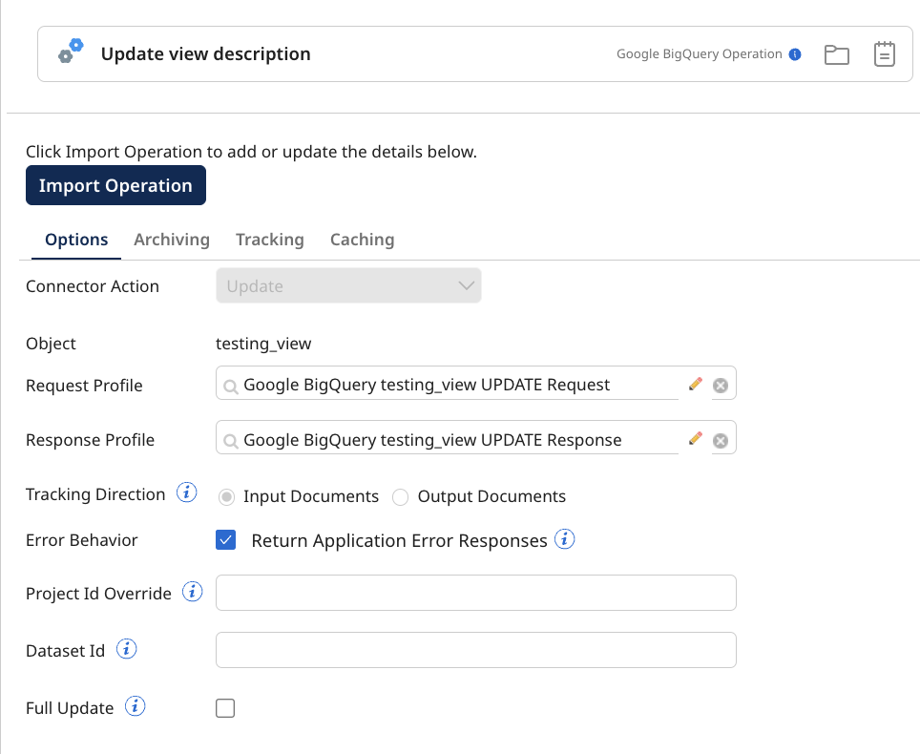Edit the Response Profile using the pencil icon

pos(695,439)
